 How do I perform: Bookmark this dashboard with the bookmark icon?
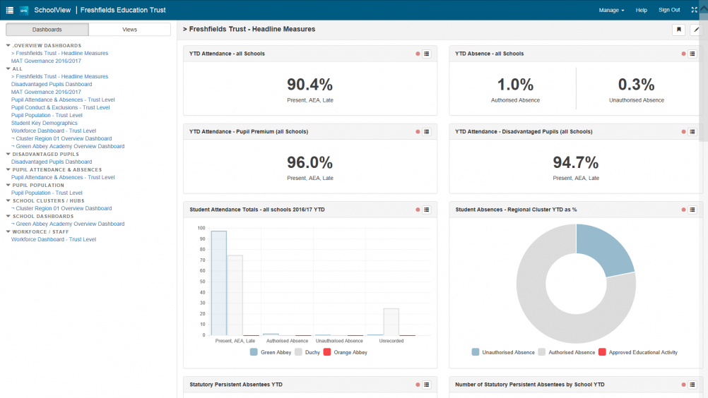(x=678, y=30)
